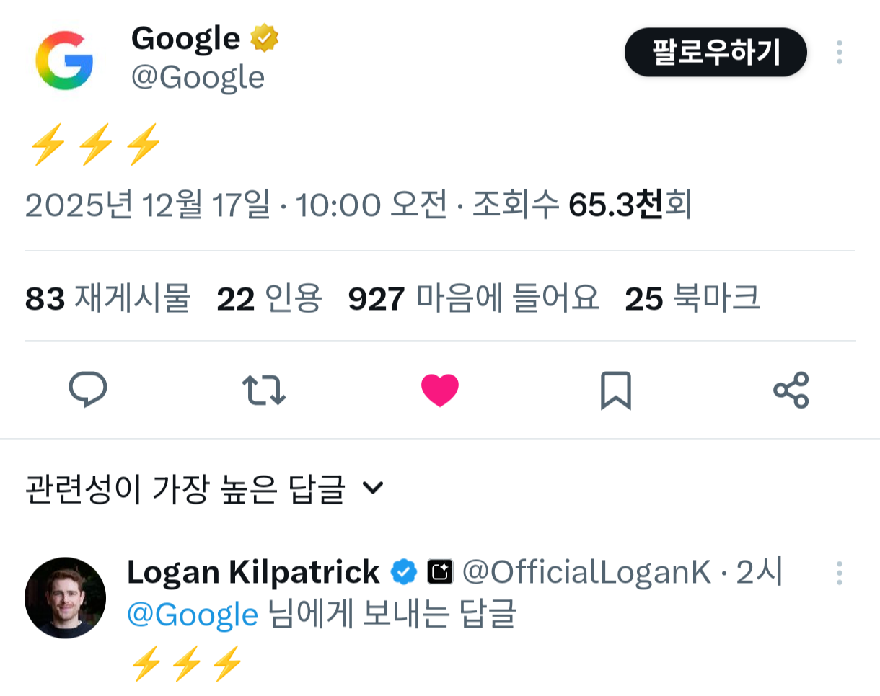Show the 927 마음에 들어요 likes list
Screen dimensions: 880x696
(473, 298)
